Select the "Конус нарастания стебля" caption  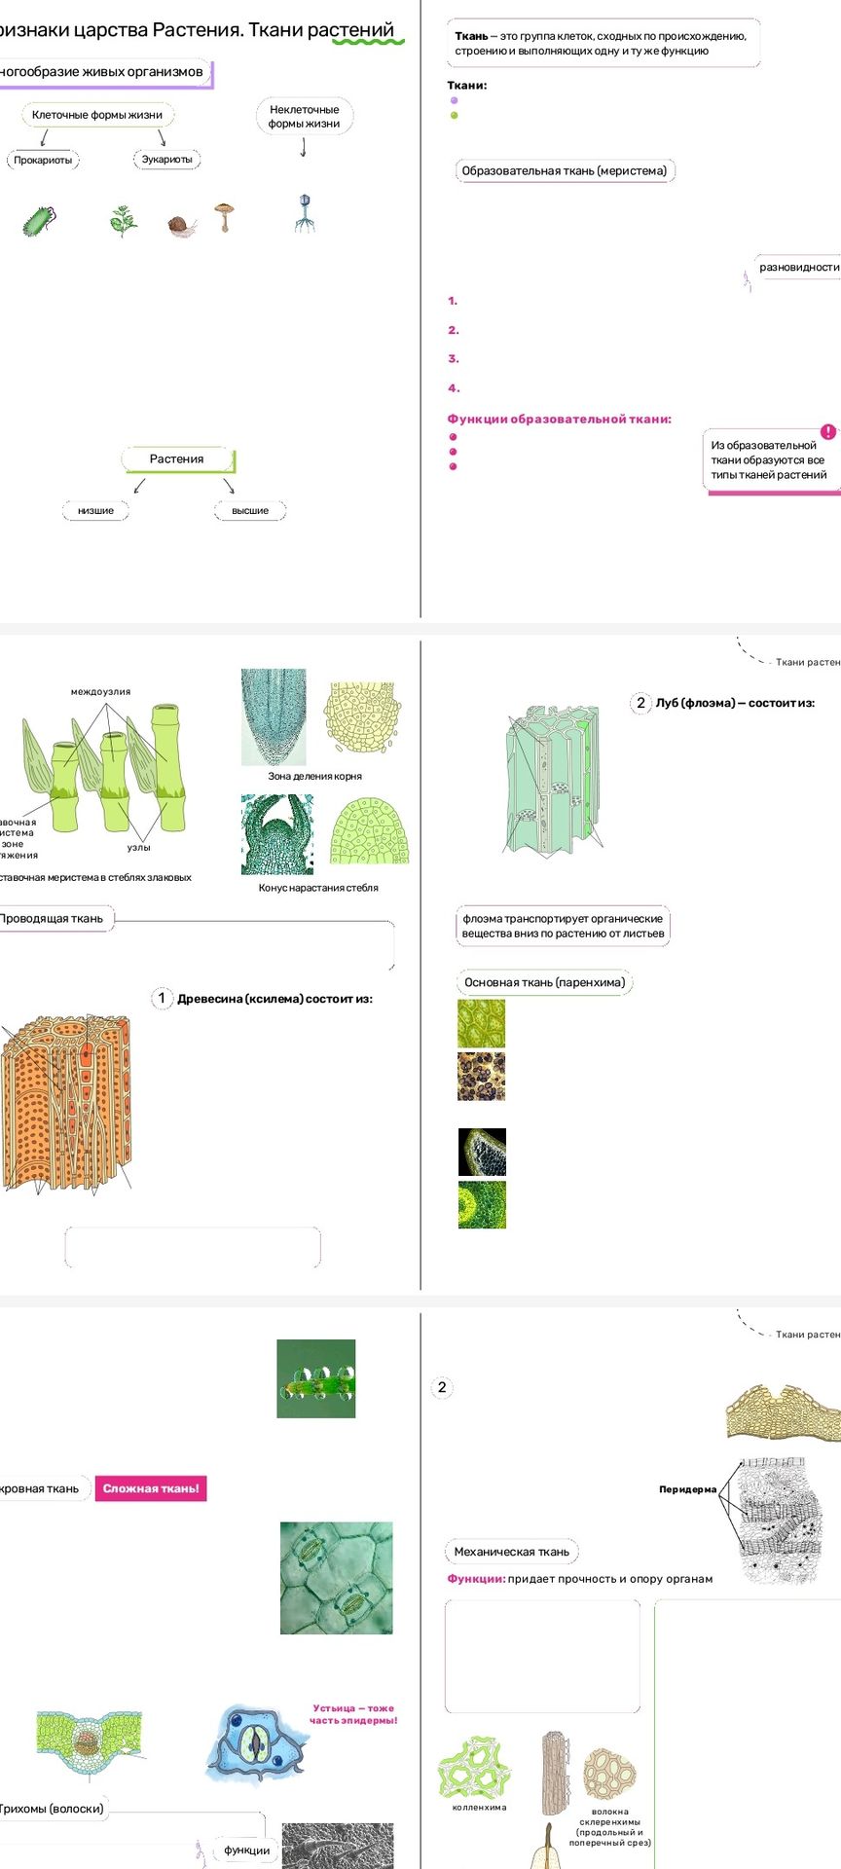pos(318,888)
